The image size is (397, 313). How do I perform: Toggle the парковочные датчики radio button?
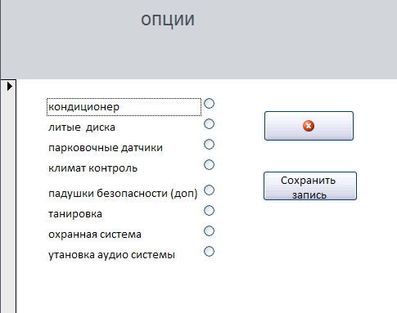pos(209,145)
